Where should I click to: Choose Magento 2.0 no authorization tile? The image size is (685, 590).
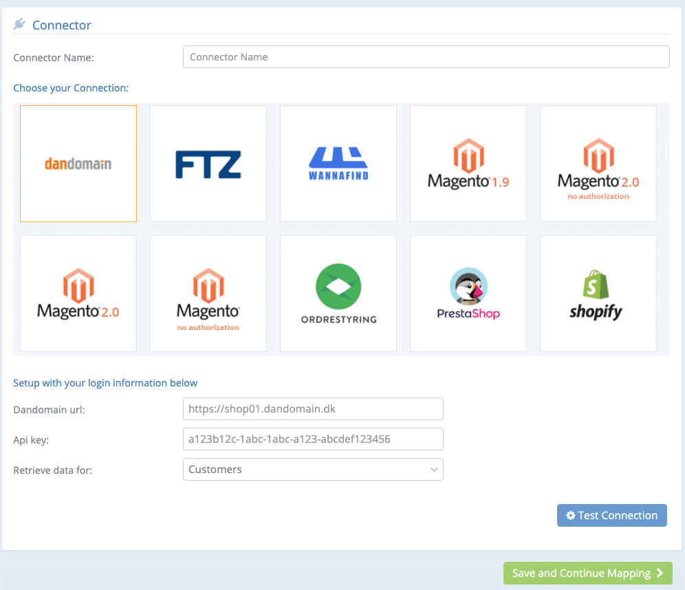tap(598, 164)
